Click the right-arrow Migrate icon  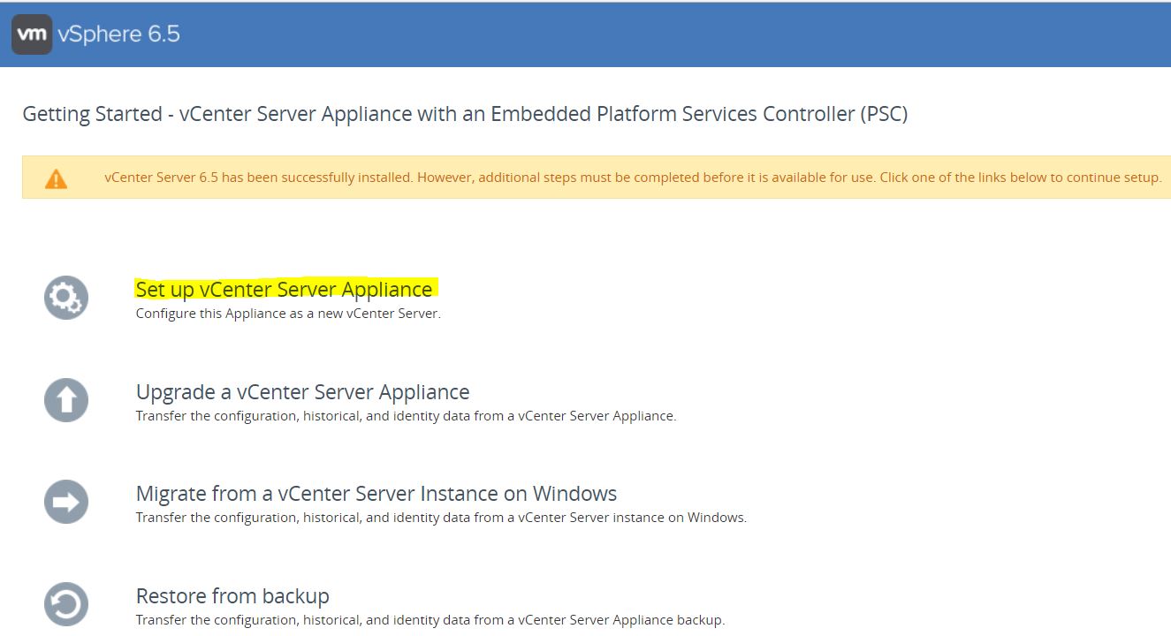[66, 503]
